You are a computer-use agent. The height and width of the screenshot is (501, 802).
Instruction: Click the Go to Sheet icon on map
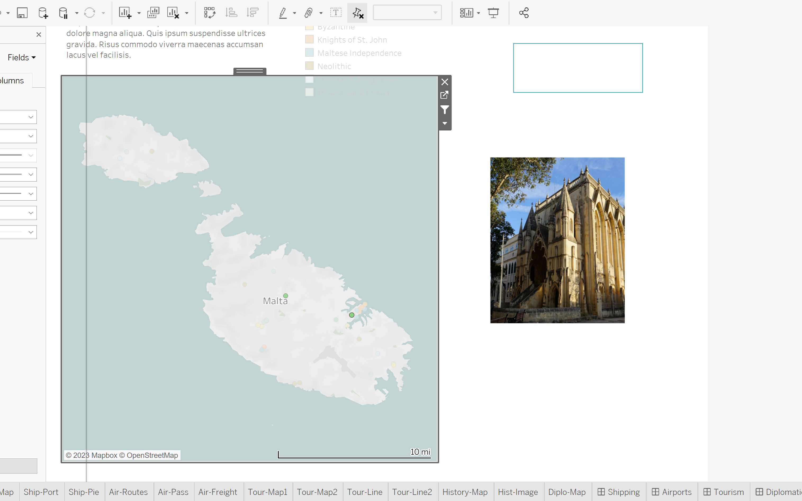[445, 95]
